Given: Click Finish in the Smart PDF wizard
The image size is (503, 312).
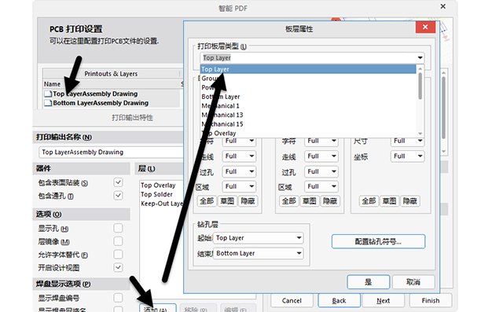Looking at the screenshot, I should coord(431,301).
